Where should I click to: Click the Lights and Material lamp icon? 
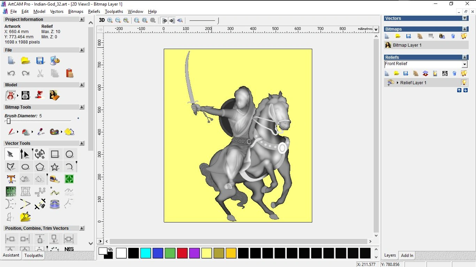pos(40,95)
